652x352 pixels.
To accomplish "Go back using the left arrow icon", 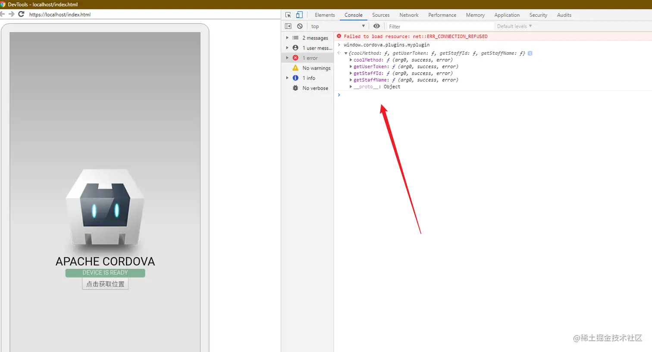I will [x=2, y=14].
